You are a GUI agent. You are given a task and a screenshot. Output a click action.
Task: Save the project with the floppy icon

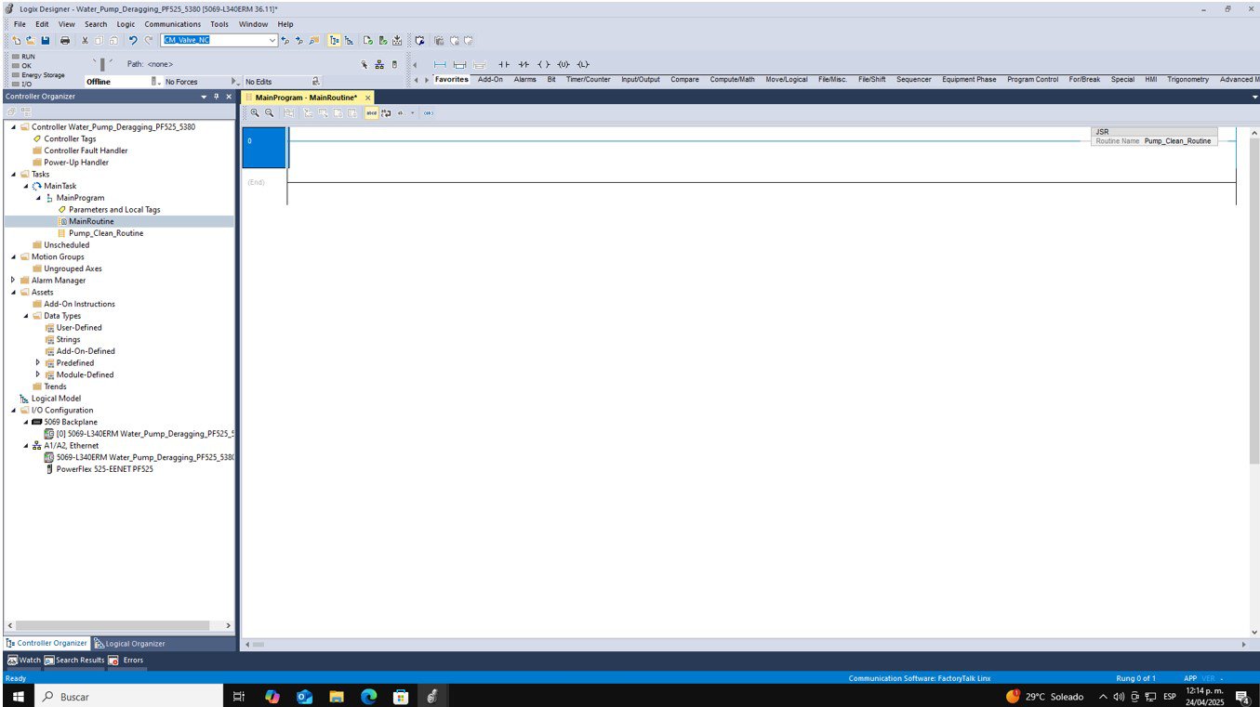click(x=45, y=41)
